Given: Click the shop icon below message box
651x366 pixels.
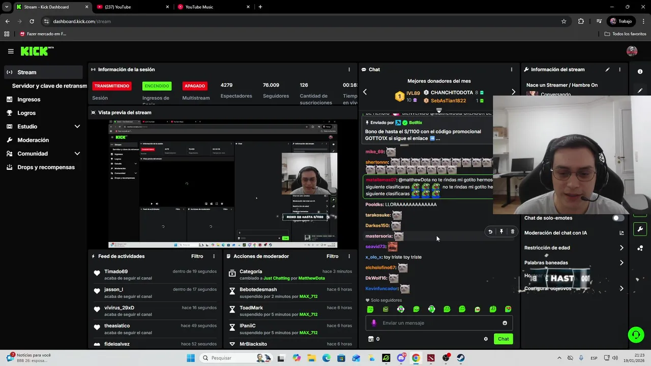Looking at the screenshot, I should pos(371,339).
